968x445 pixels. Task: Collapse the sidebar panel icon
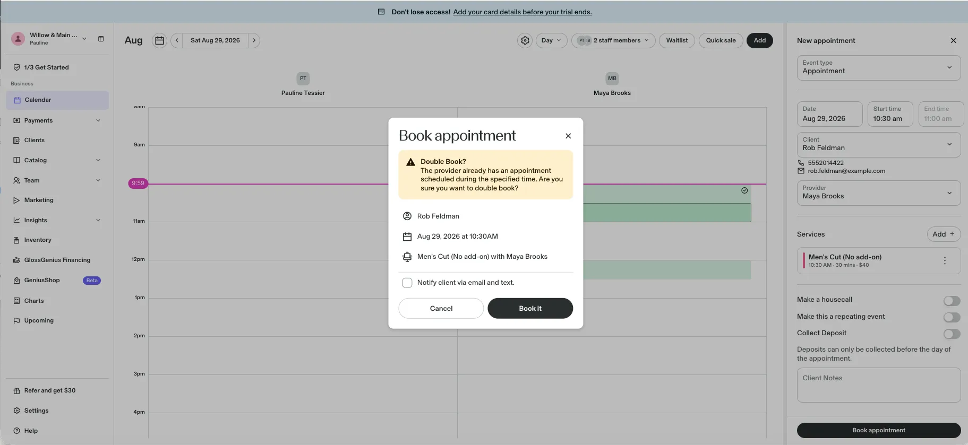(x=101, y=39)
